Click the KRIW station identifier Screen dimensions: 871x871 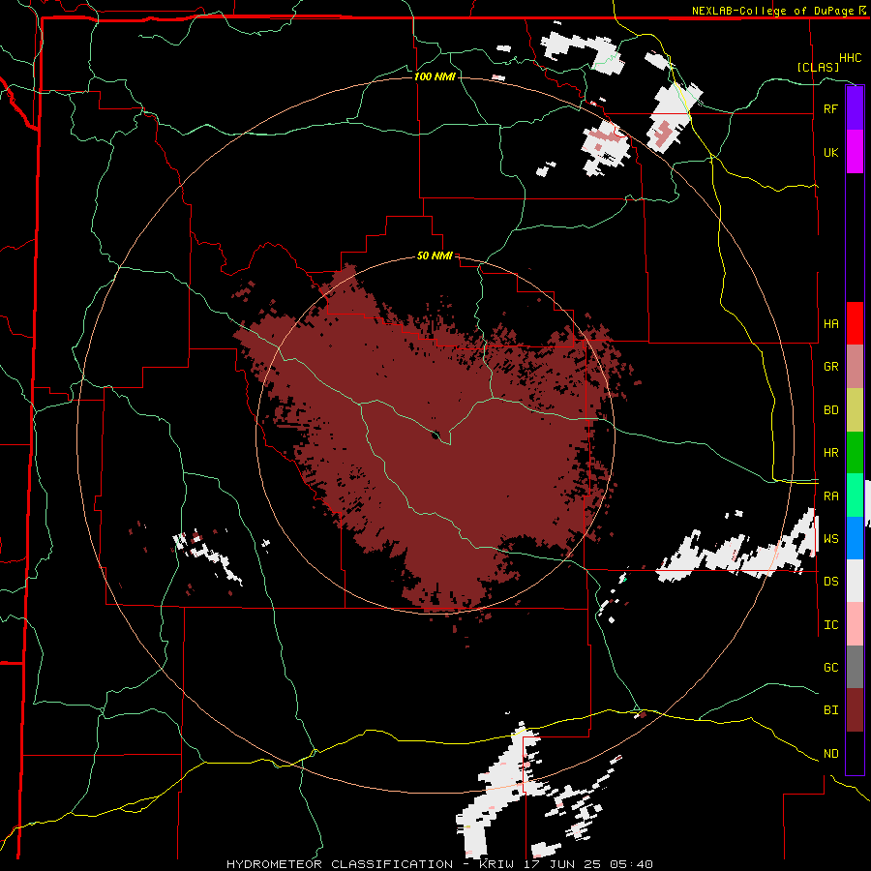click(497, 864)
